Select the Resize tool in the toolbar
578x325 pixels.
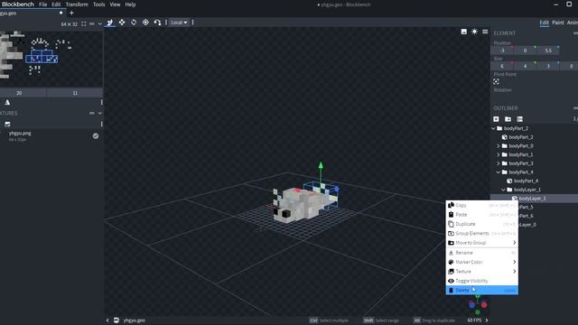[122, 23]
